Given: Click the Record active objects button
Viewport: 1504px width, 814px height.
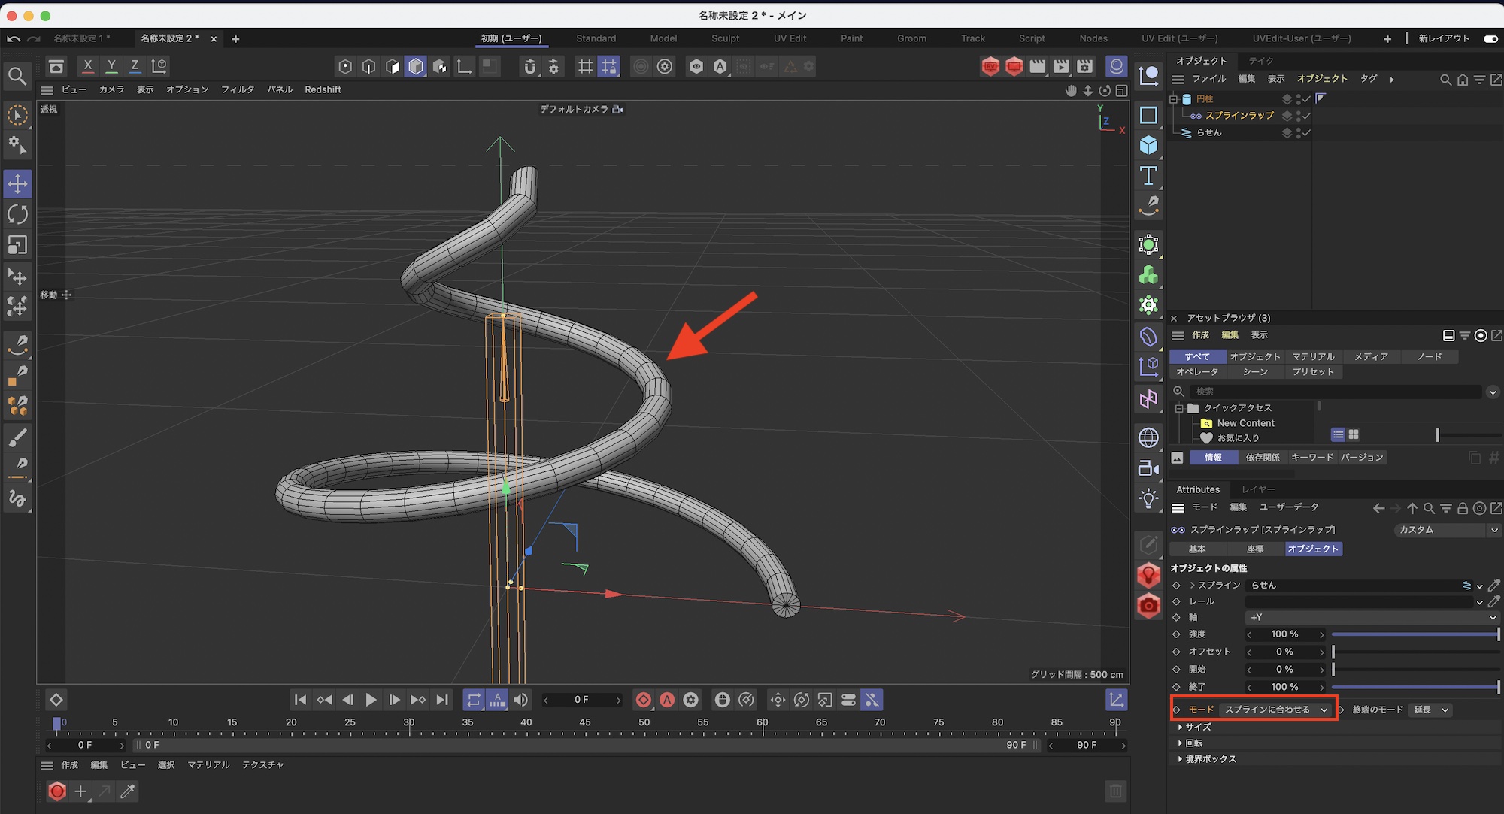Looking at the screenshot, I should [644, 700].
